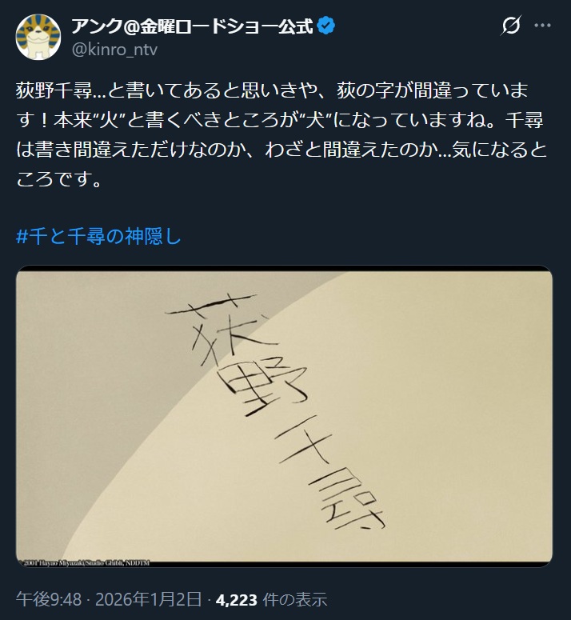Screen dimensions: 571x620
Task: Click the final text line ころです。
Action: [x=59, y=178]
